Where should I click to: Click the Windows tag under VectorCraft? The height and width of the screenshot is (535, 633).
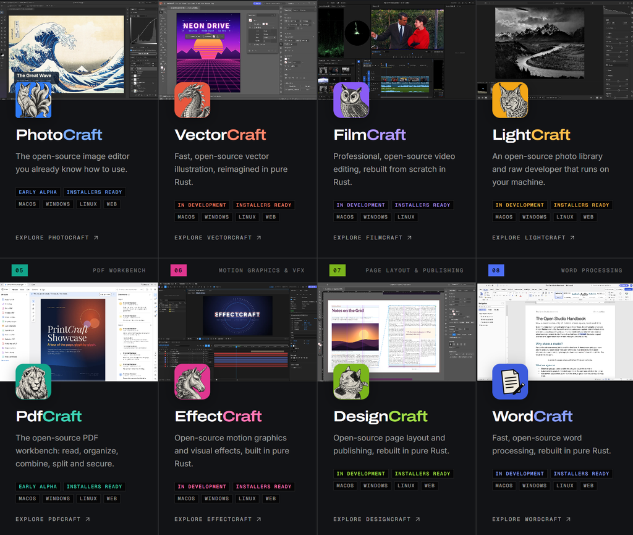point(217,217)
